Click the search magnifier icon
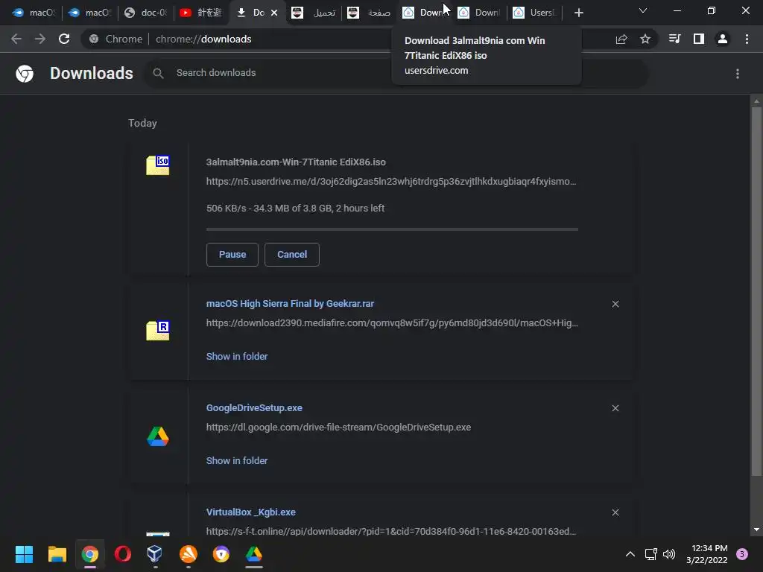This screenshot has width=763, height=572. tap(158, 73)
